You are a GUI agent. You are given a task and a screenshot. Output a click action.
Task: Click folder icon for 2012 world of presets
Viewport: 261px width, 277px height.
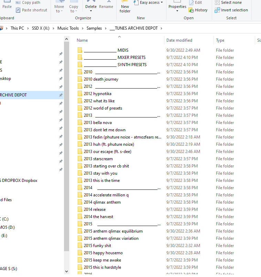(80, 108)
